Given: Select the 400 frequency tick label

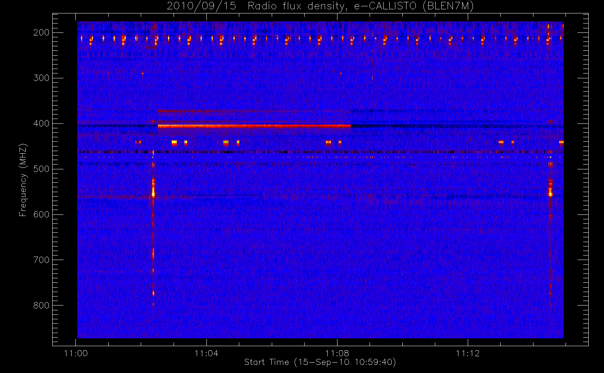Looking at the screenshot, I should click(x=41, y=123).
